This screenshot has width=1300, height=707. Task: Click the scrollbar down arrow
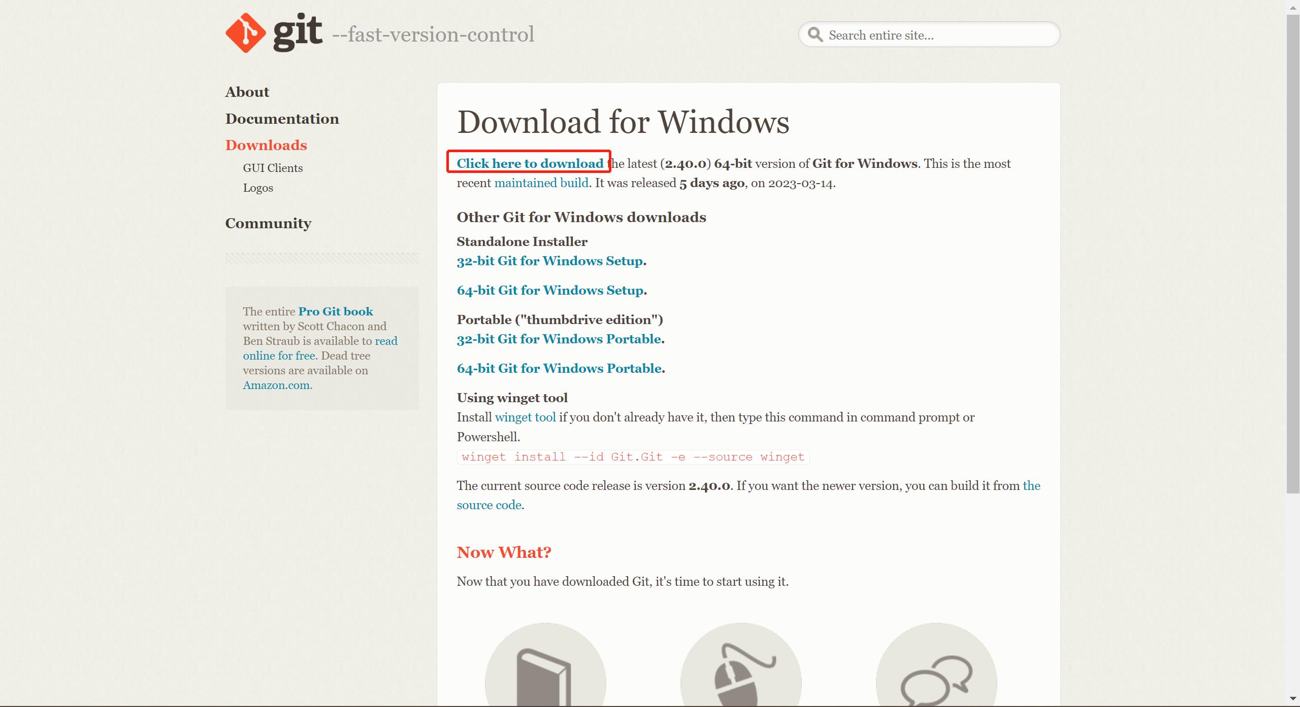1293,699
